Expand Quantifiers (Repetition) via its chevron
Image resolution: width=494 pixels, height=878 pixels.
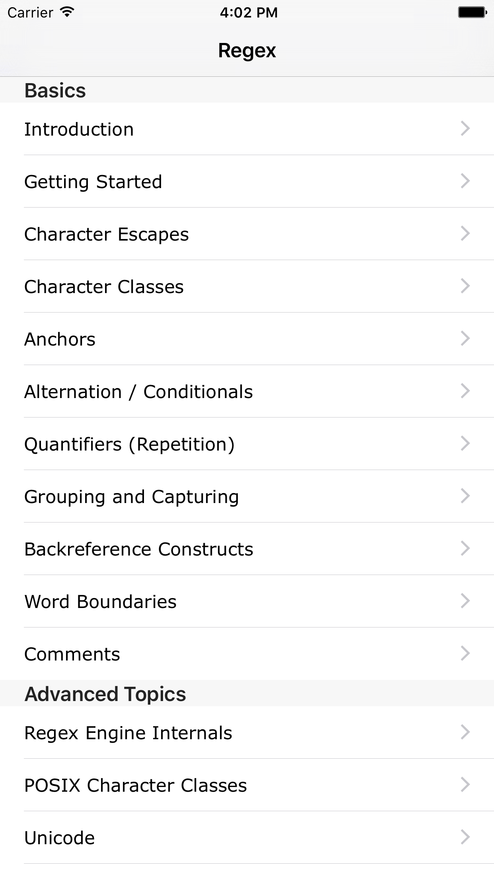tap(465, 443)
